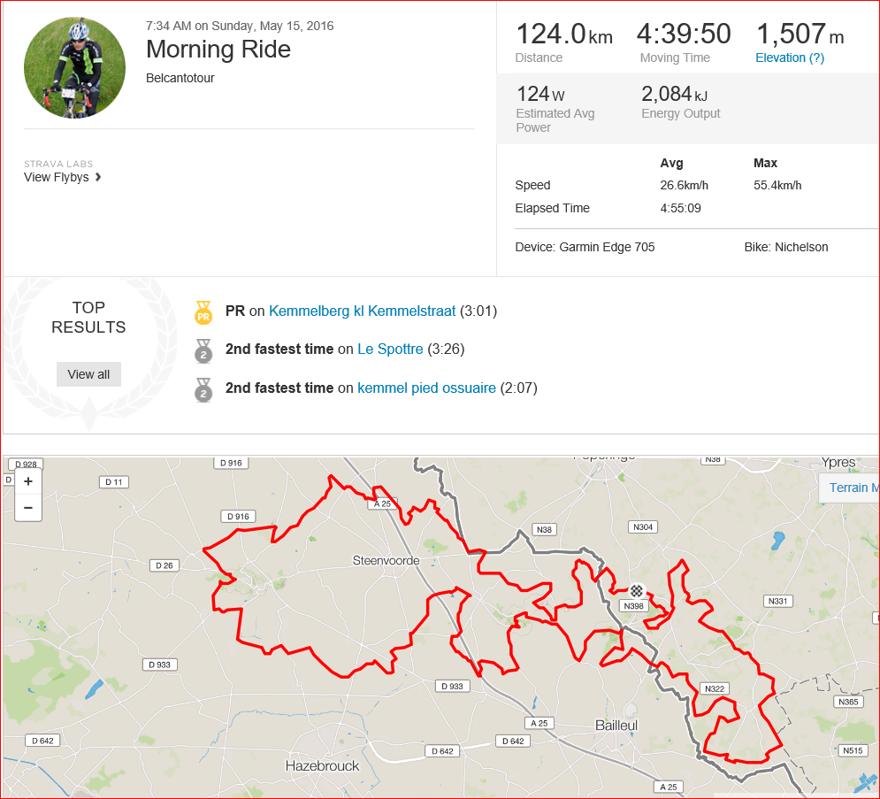Click the D 916 road shield on map
Screen dimensions: 880x799
(x=238, y=516)
